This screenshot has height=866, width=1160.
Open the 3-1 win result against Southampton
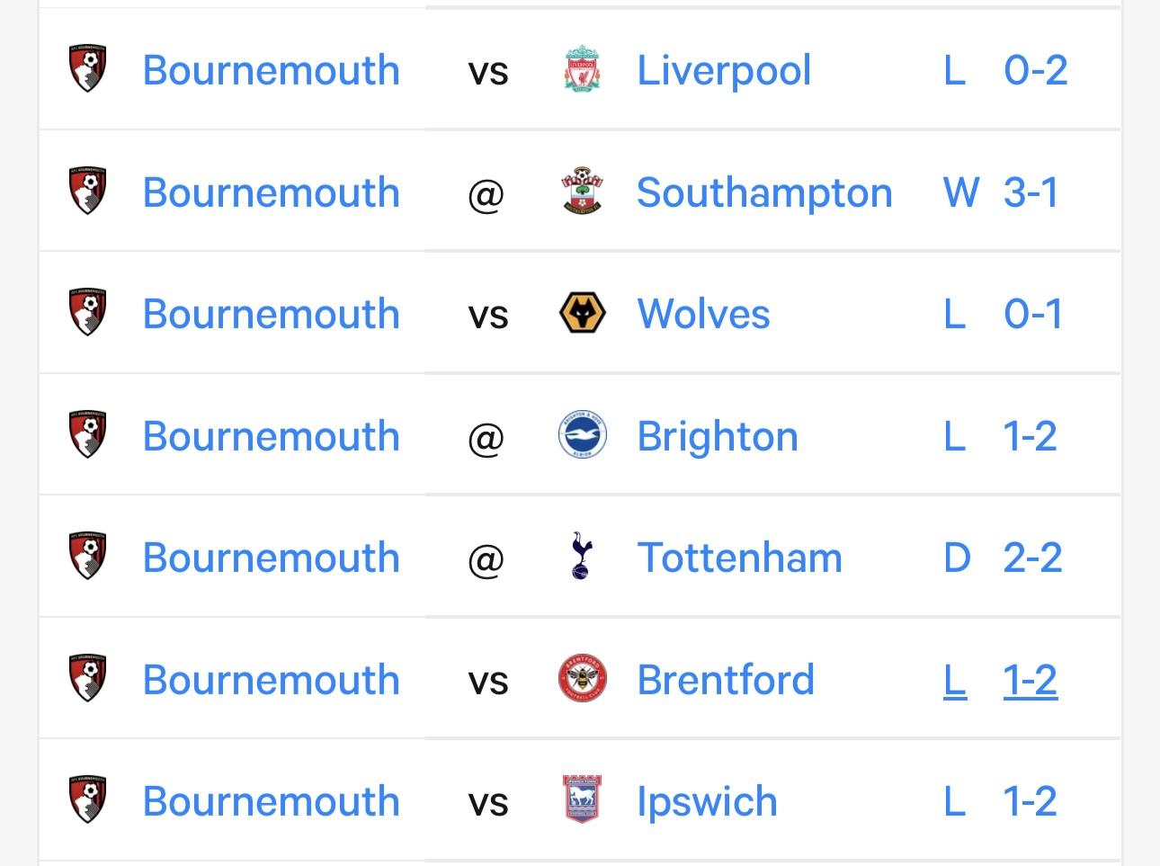pyautogui.click(x=1031, y=192)
